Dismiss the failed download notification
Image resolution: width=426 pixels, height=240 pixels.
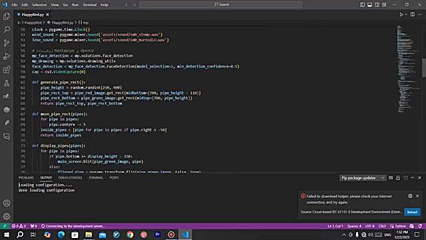[417, 196]
